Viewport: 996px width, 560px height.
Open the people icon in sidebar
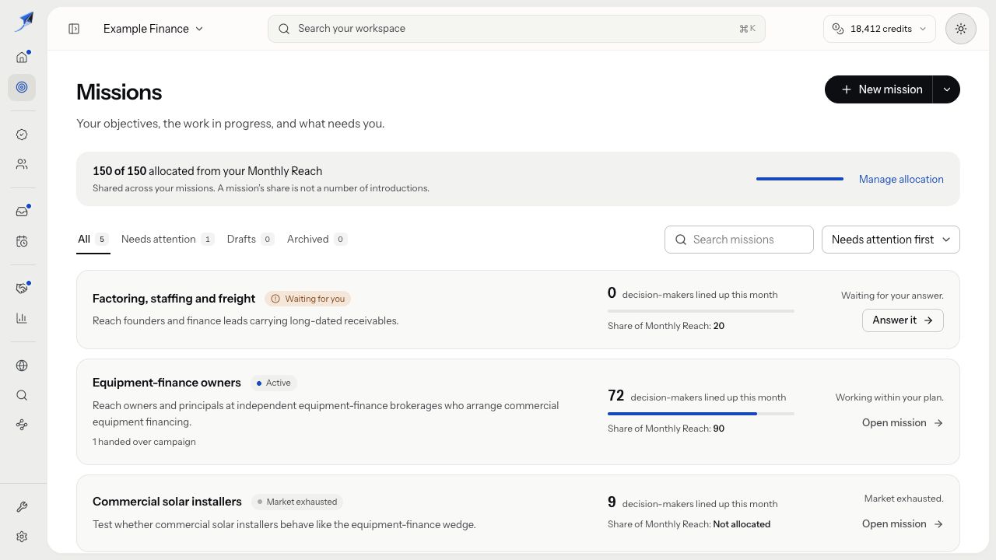(22, 164)
